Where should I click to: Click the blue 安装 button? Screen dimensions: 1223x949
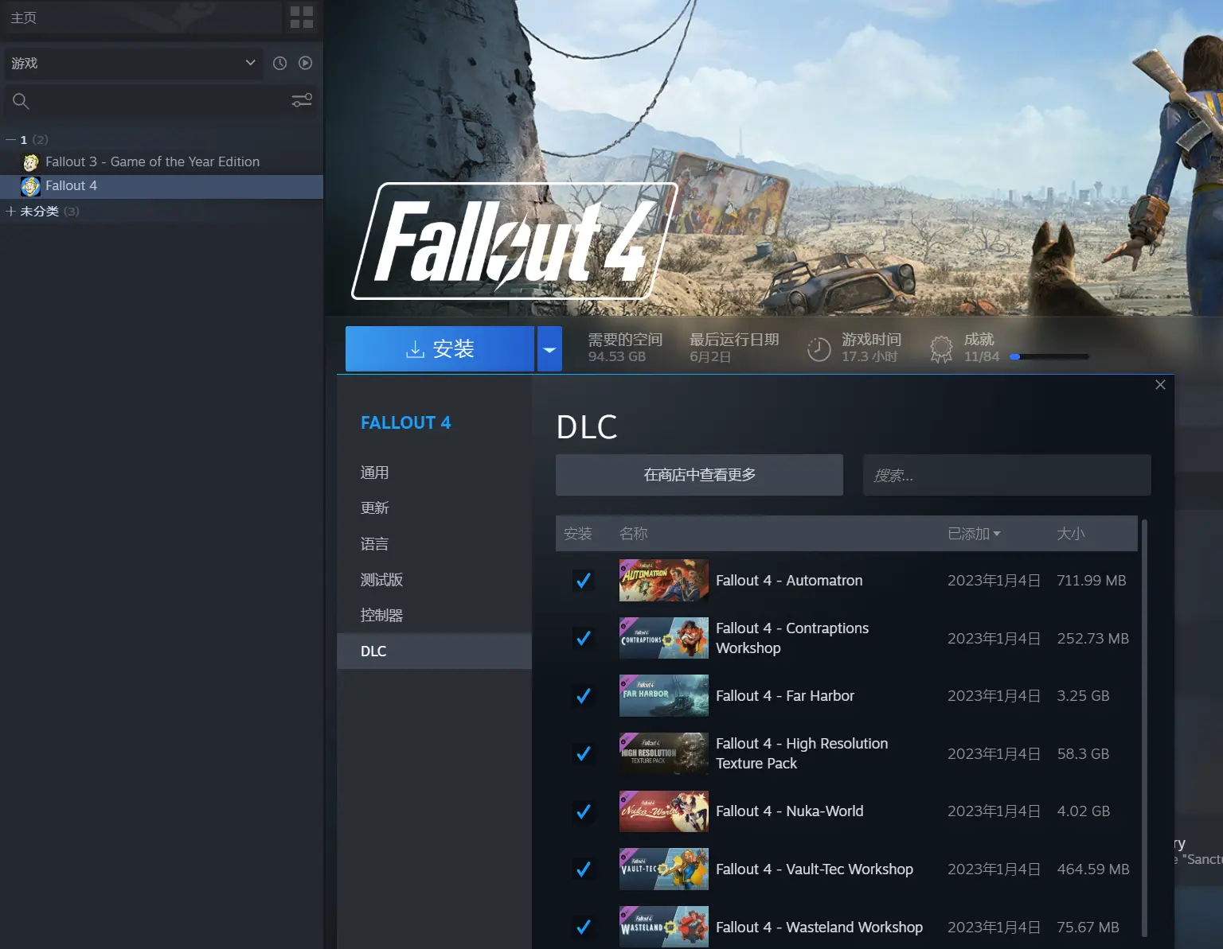pyautogui.click(x=440, y=349)
